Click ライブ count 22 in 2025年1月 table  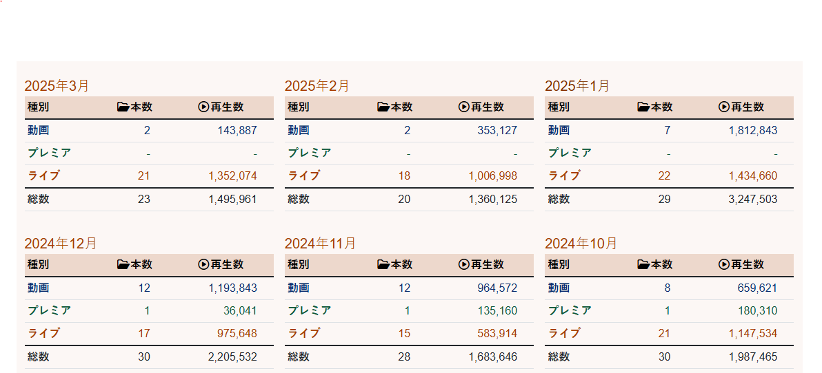pos(664,175)
